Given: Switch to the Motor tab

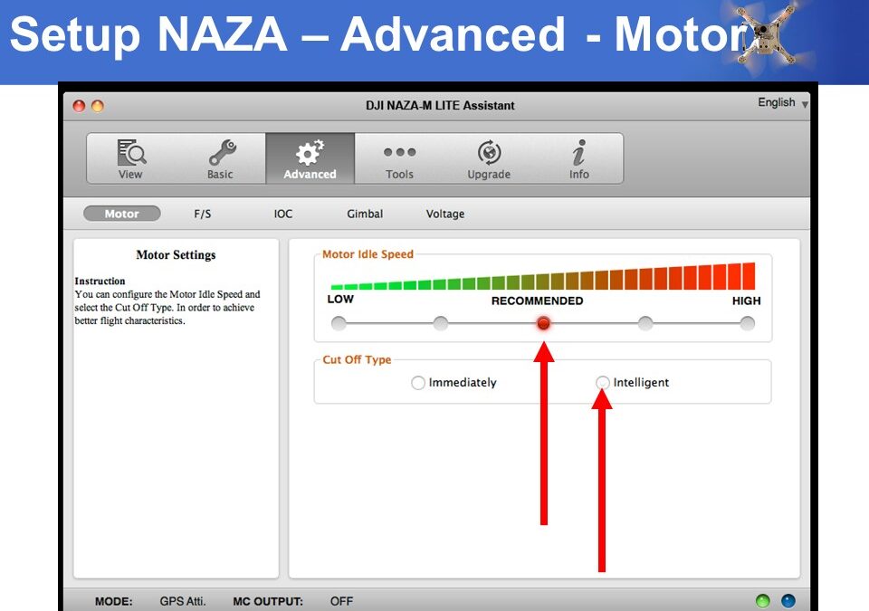Looking at the screenshot, I should 122,214.
